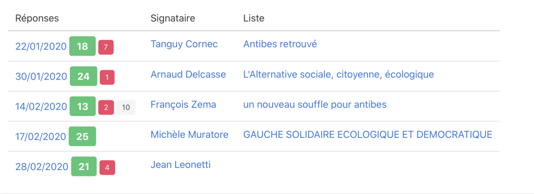The width and height of the screenshot is (534, 194).
Task: Open the 14/02/2020 response date link
Action: click(41, 107)
